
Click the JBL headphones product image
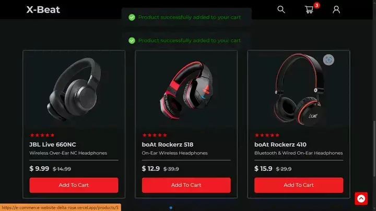click(x=74, y=89)
